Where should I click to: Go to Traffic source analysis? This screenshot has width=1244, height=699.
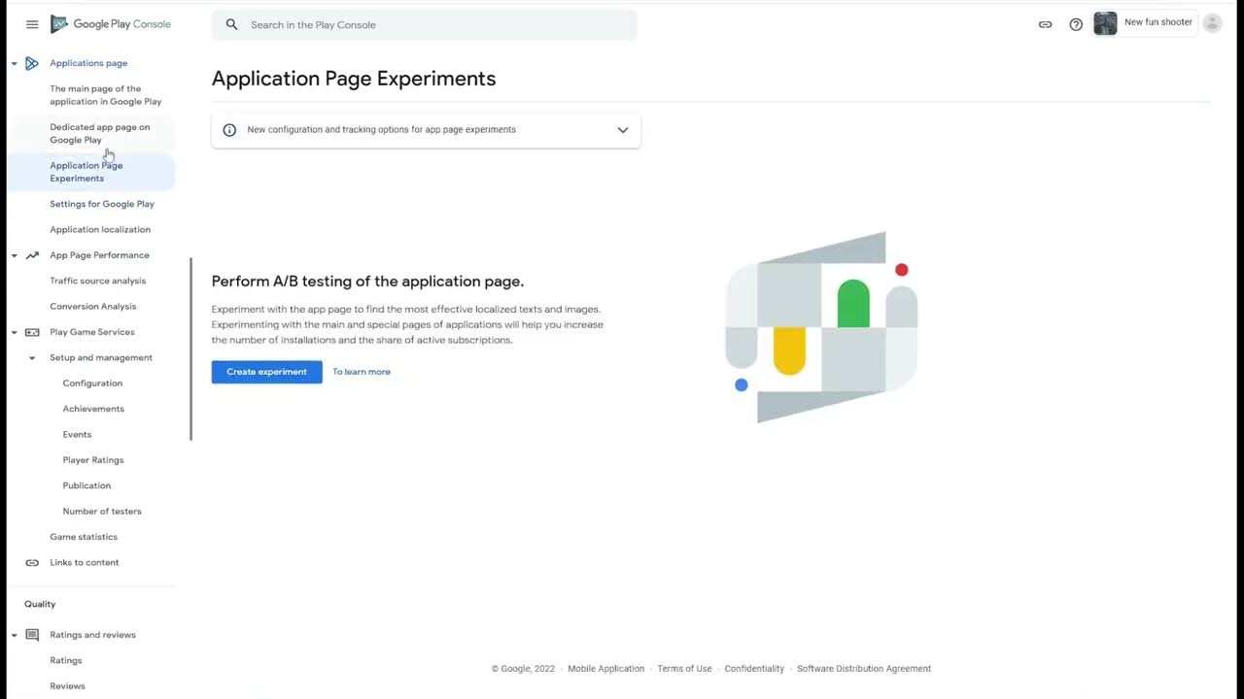98,281
